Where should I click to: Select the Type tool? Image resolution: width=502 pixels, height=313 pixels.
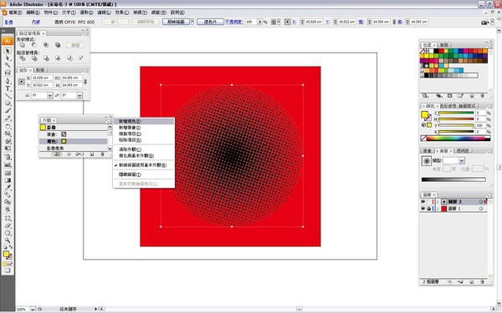(8, 88)
